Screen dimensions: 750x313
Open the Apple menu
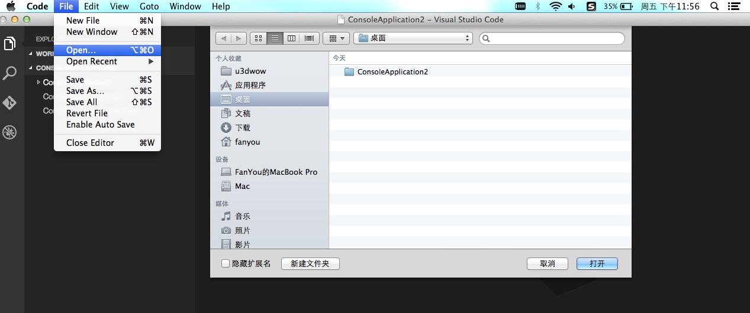click(11, 6)
